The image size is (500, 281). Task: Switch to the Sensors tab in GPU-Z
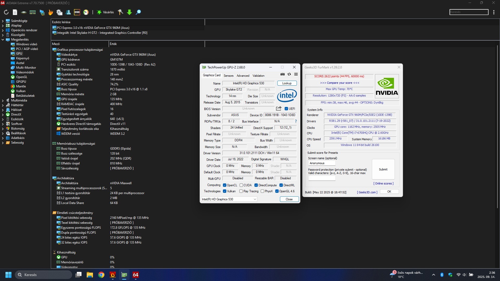point(228,76)
